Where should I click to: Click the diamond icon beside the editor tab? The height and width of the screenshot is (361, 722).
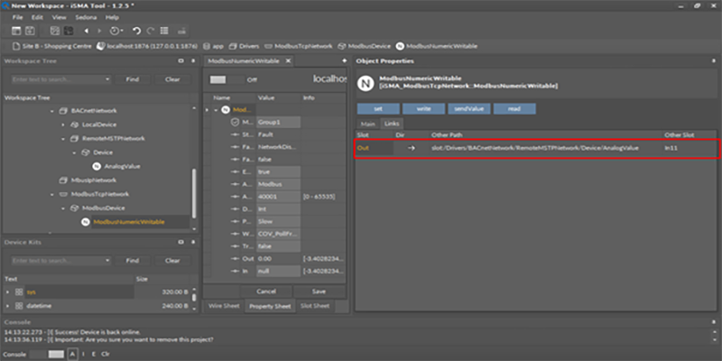click(344, 60)
